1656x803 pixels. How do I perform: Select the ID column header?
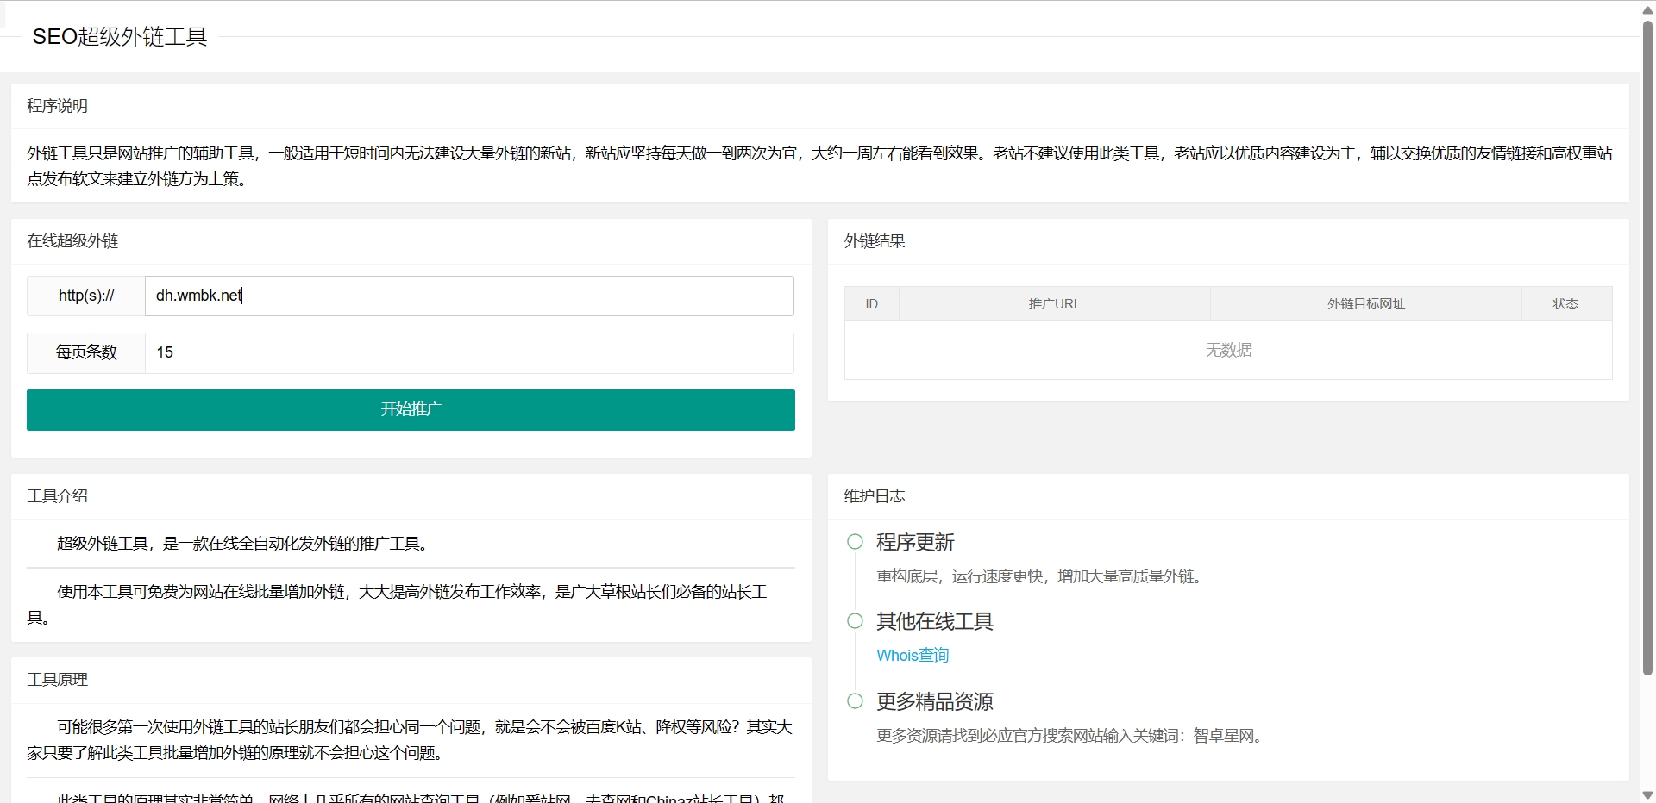coord(872,304)
